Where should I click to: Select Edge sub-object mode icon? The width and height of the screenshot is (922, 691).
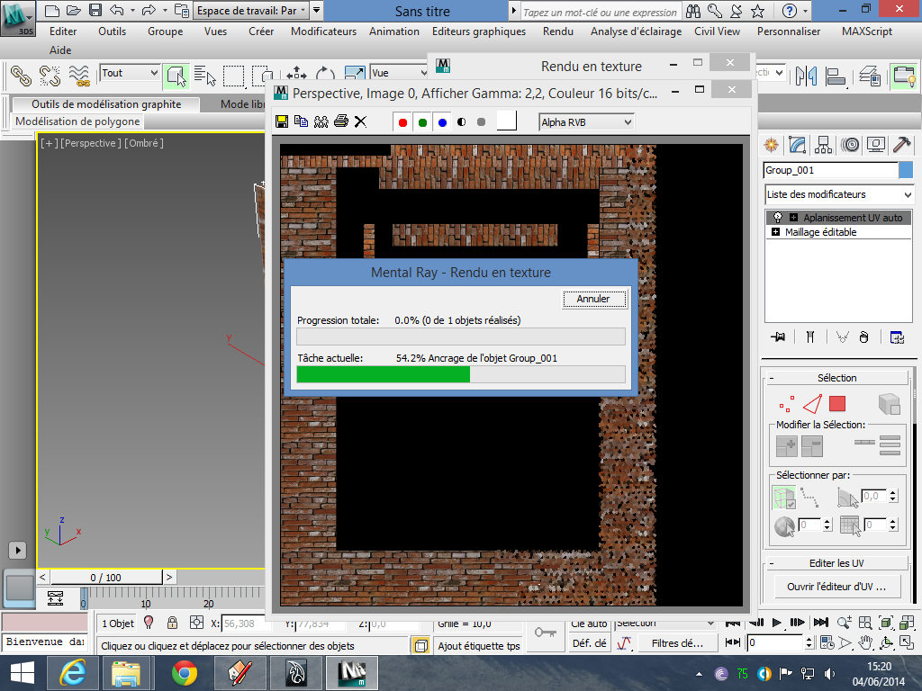point(812,404)
